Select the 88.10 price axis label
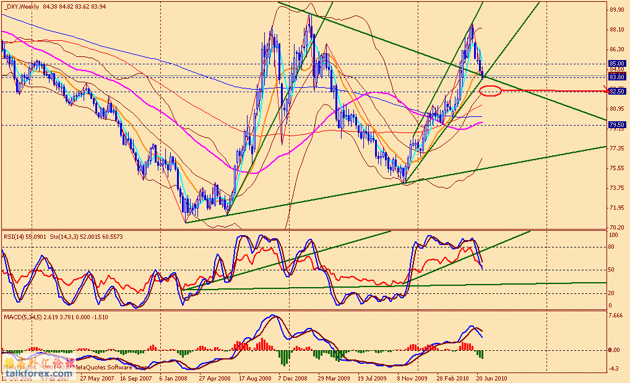 point(616,30)
